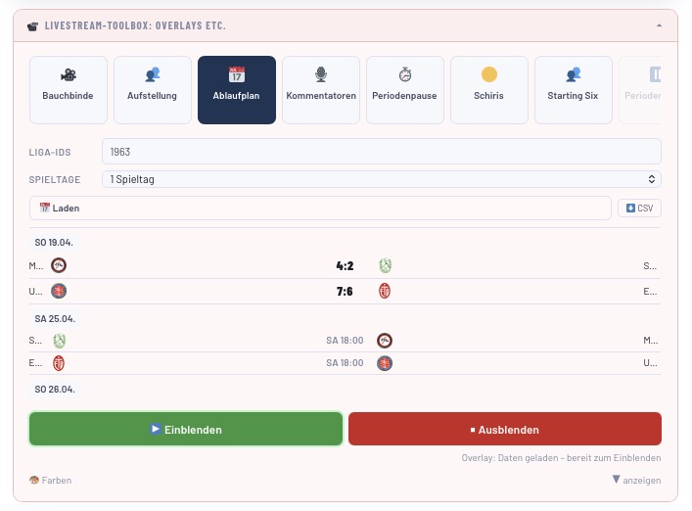This screenshot has height=511, width=692.
Task: Open the Aufstellung overlay tab
Action: tap(153, 89)
